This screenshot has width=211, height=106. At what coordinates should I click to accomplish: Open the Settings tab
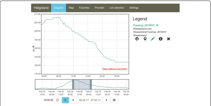coord(134,8)
